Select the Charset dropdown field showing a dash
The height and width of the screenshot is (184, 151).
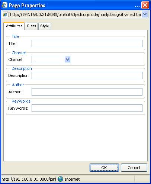pyautogui.click(x=51, y=59)
